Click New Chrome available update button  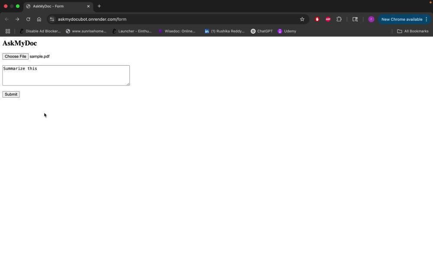402,19
